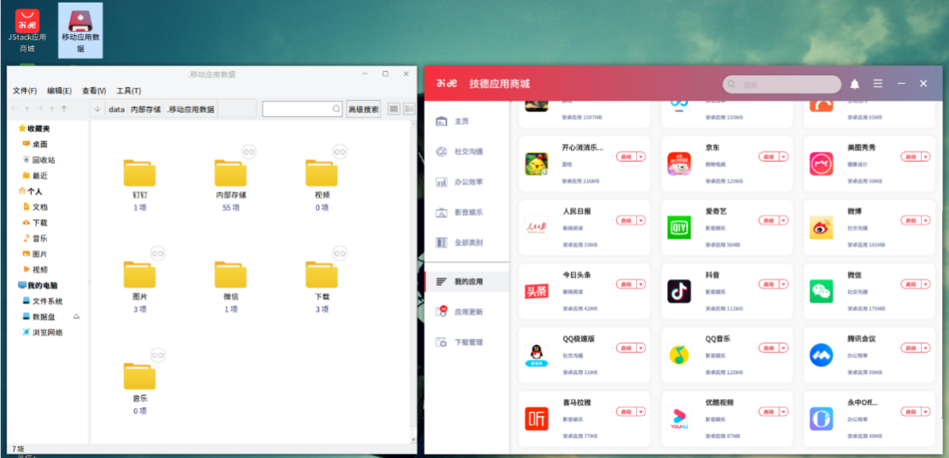949x458 pixels.
Task: Select 音乐 folder in file pane
Action: pyautogui.click(x=139, y=377)
